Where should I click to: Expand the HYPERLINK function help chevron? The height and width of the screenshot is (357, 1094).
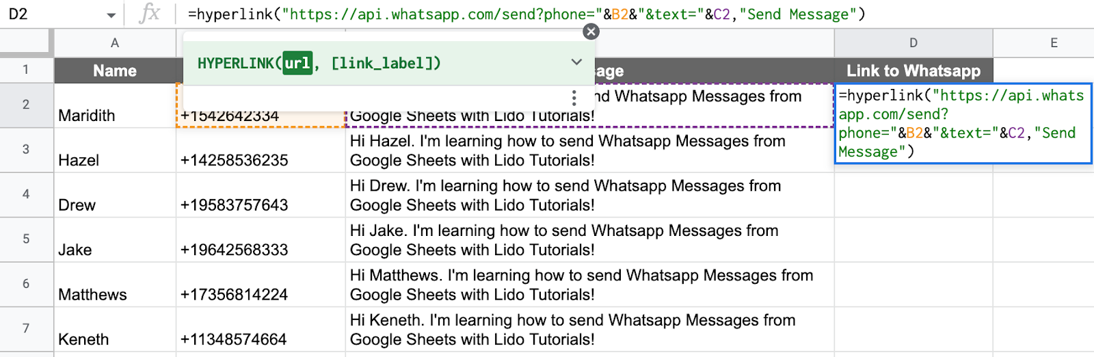[x=576, y=62]
